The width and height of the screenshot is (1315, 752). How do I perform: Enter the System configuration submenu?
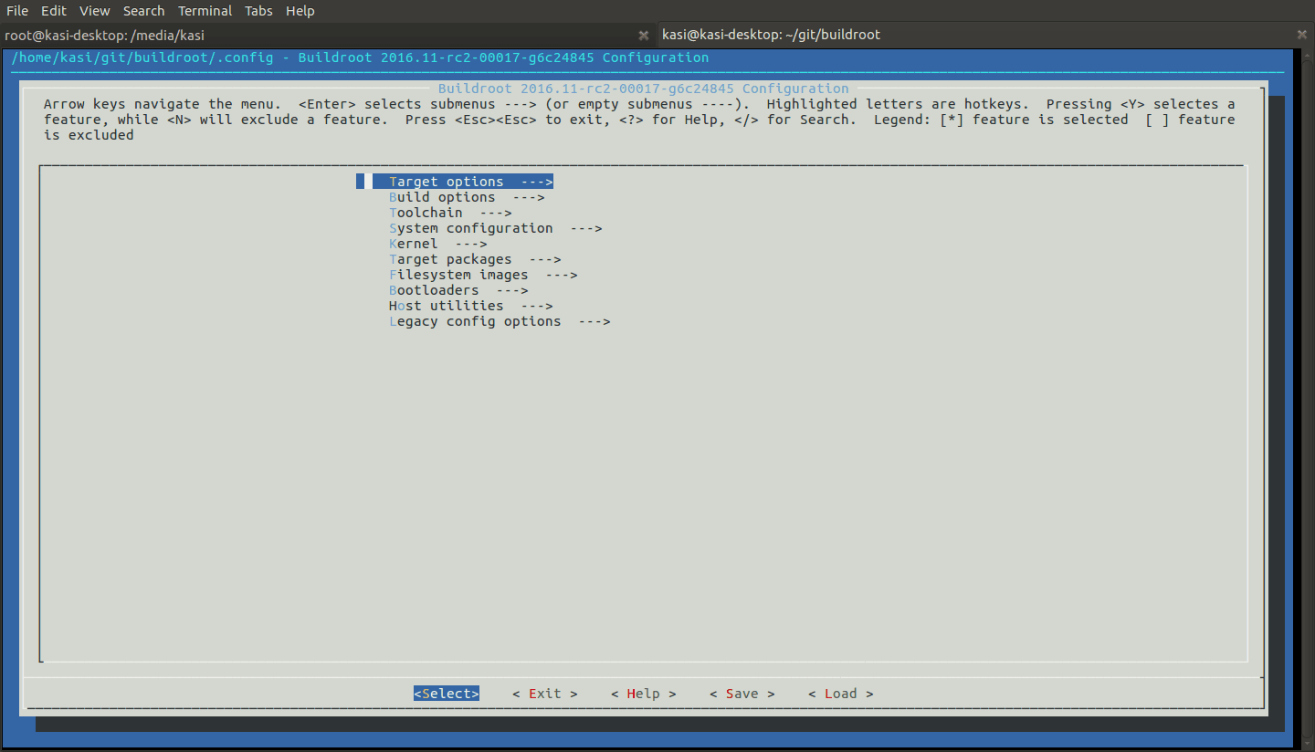pos(495,228)
